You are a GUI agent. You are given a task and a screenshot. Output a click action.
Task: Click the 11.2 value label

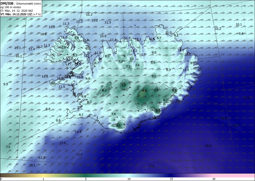95,20
